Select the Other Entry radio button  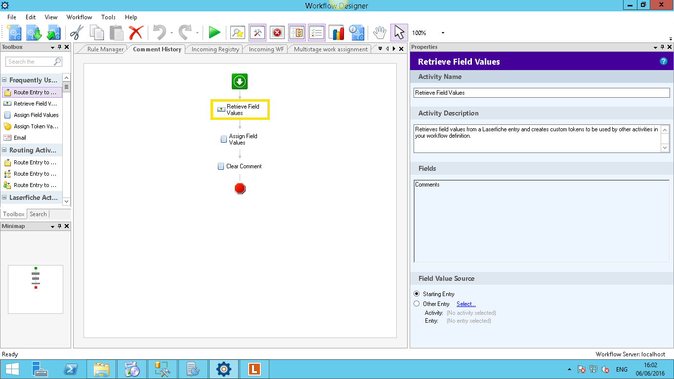point(417,304)
